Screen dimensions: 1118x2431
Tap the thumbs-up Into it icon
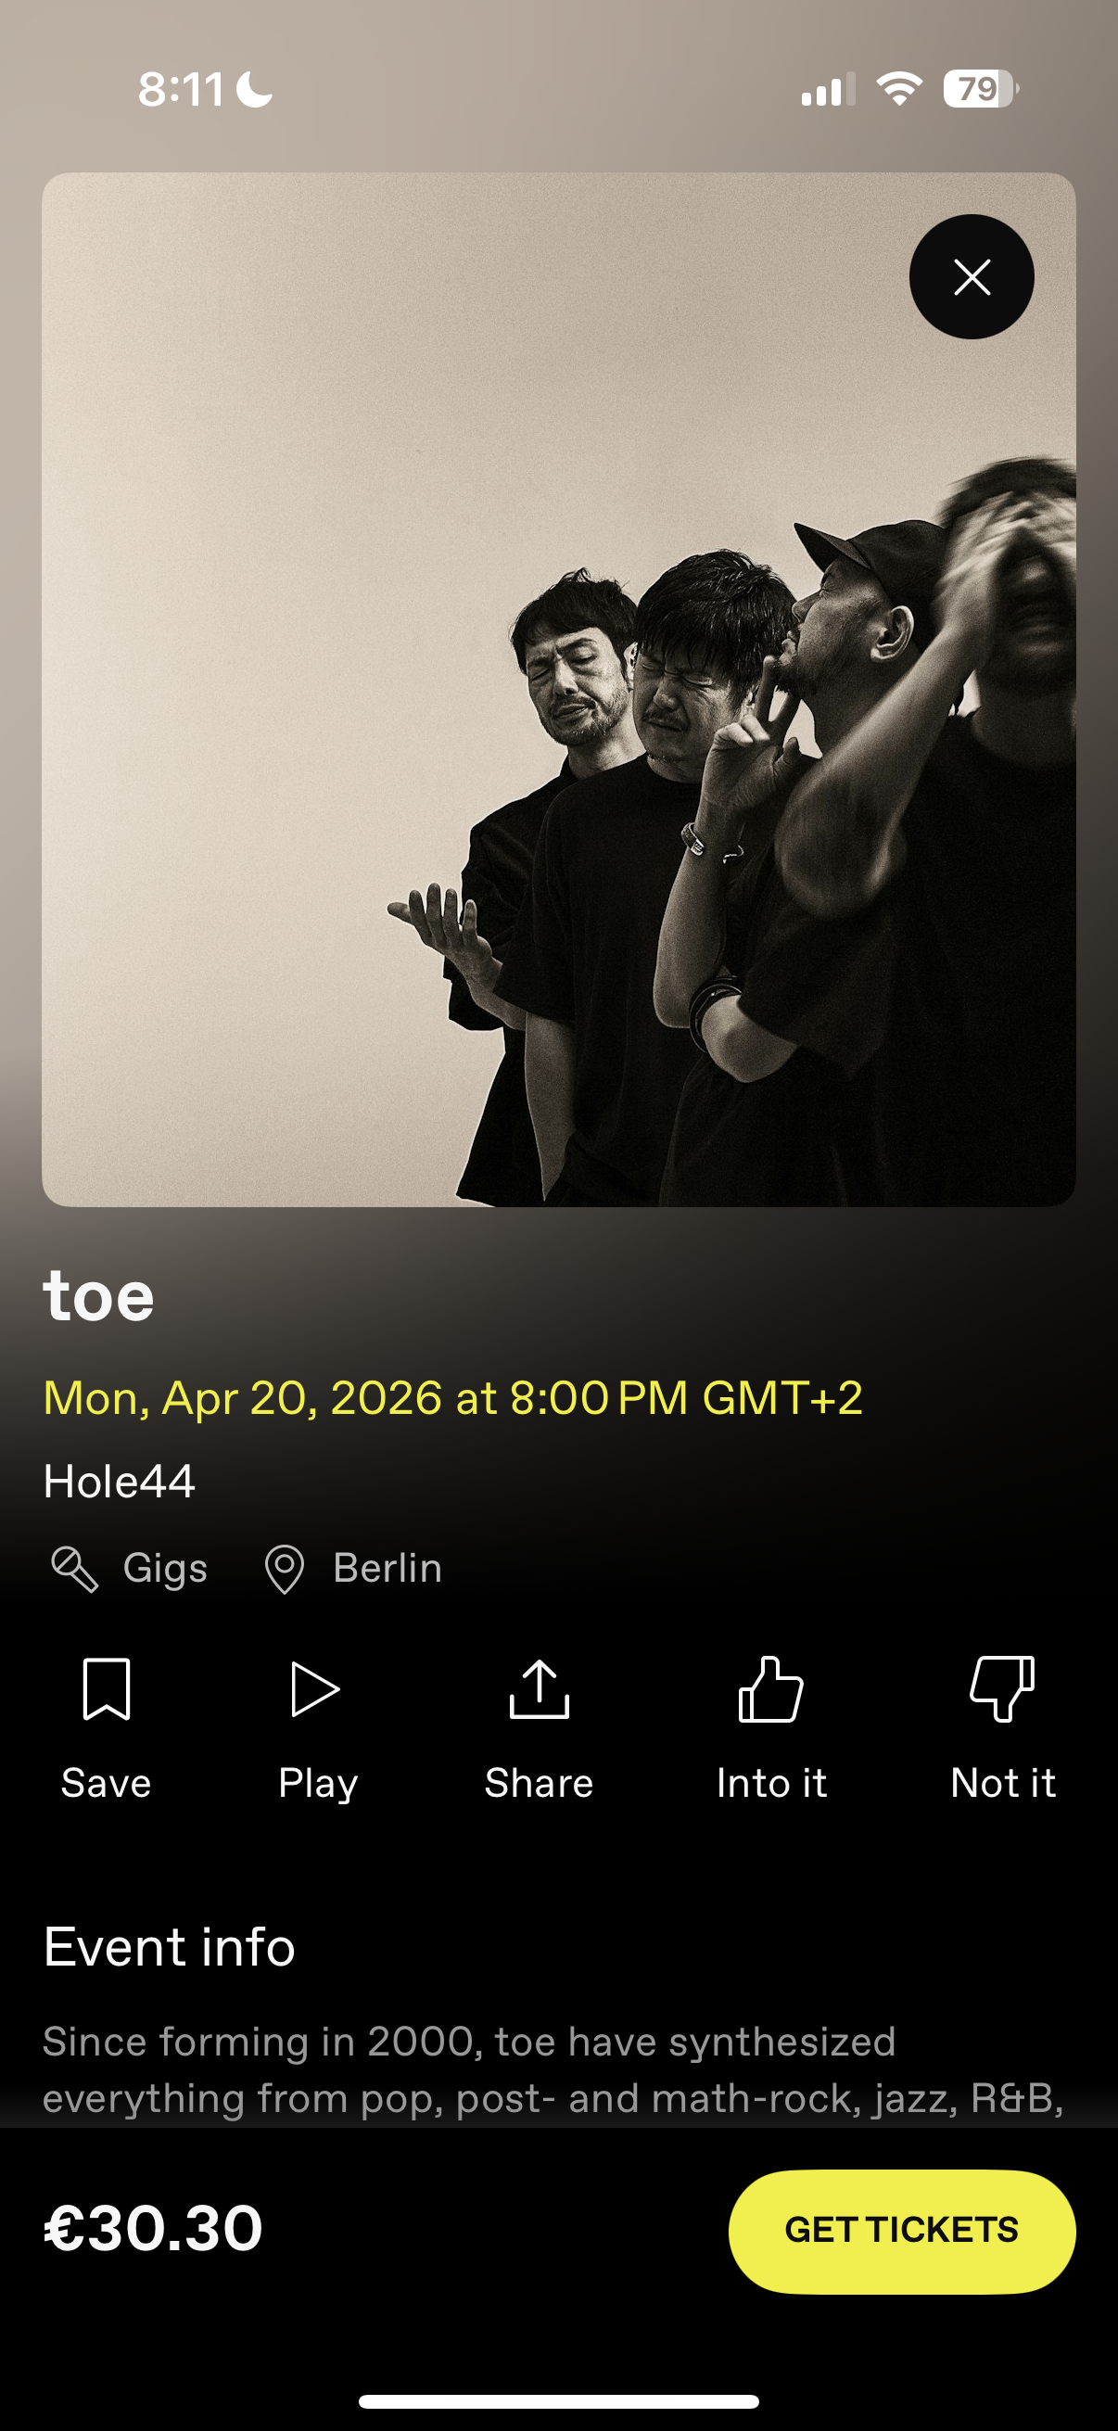click(770, 1689)
